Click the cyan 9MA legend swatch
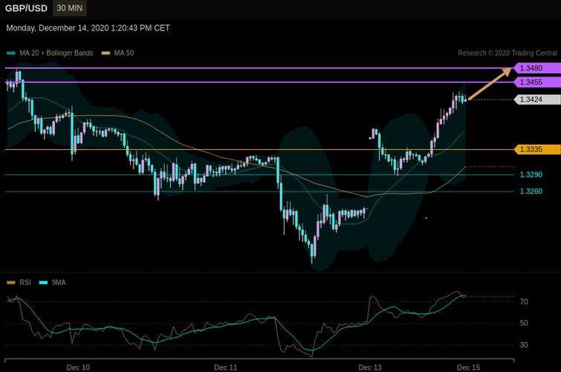Image resolution: width=561 pixels, height=372 pixels. pyautogui.click(x=43, y=283)
